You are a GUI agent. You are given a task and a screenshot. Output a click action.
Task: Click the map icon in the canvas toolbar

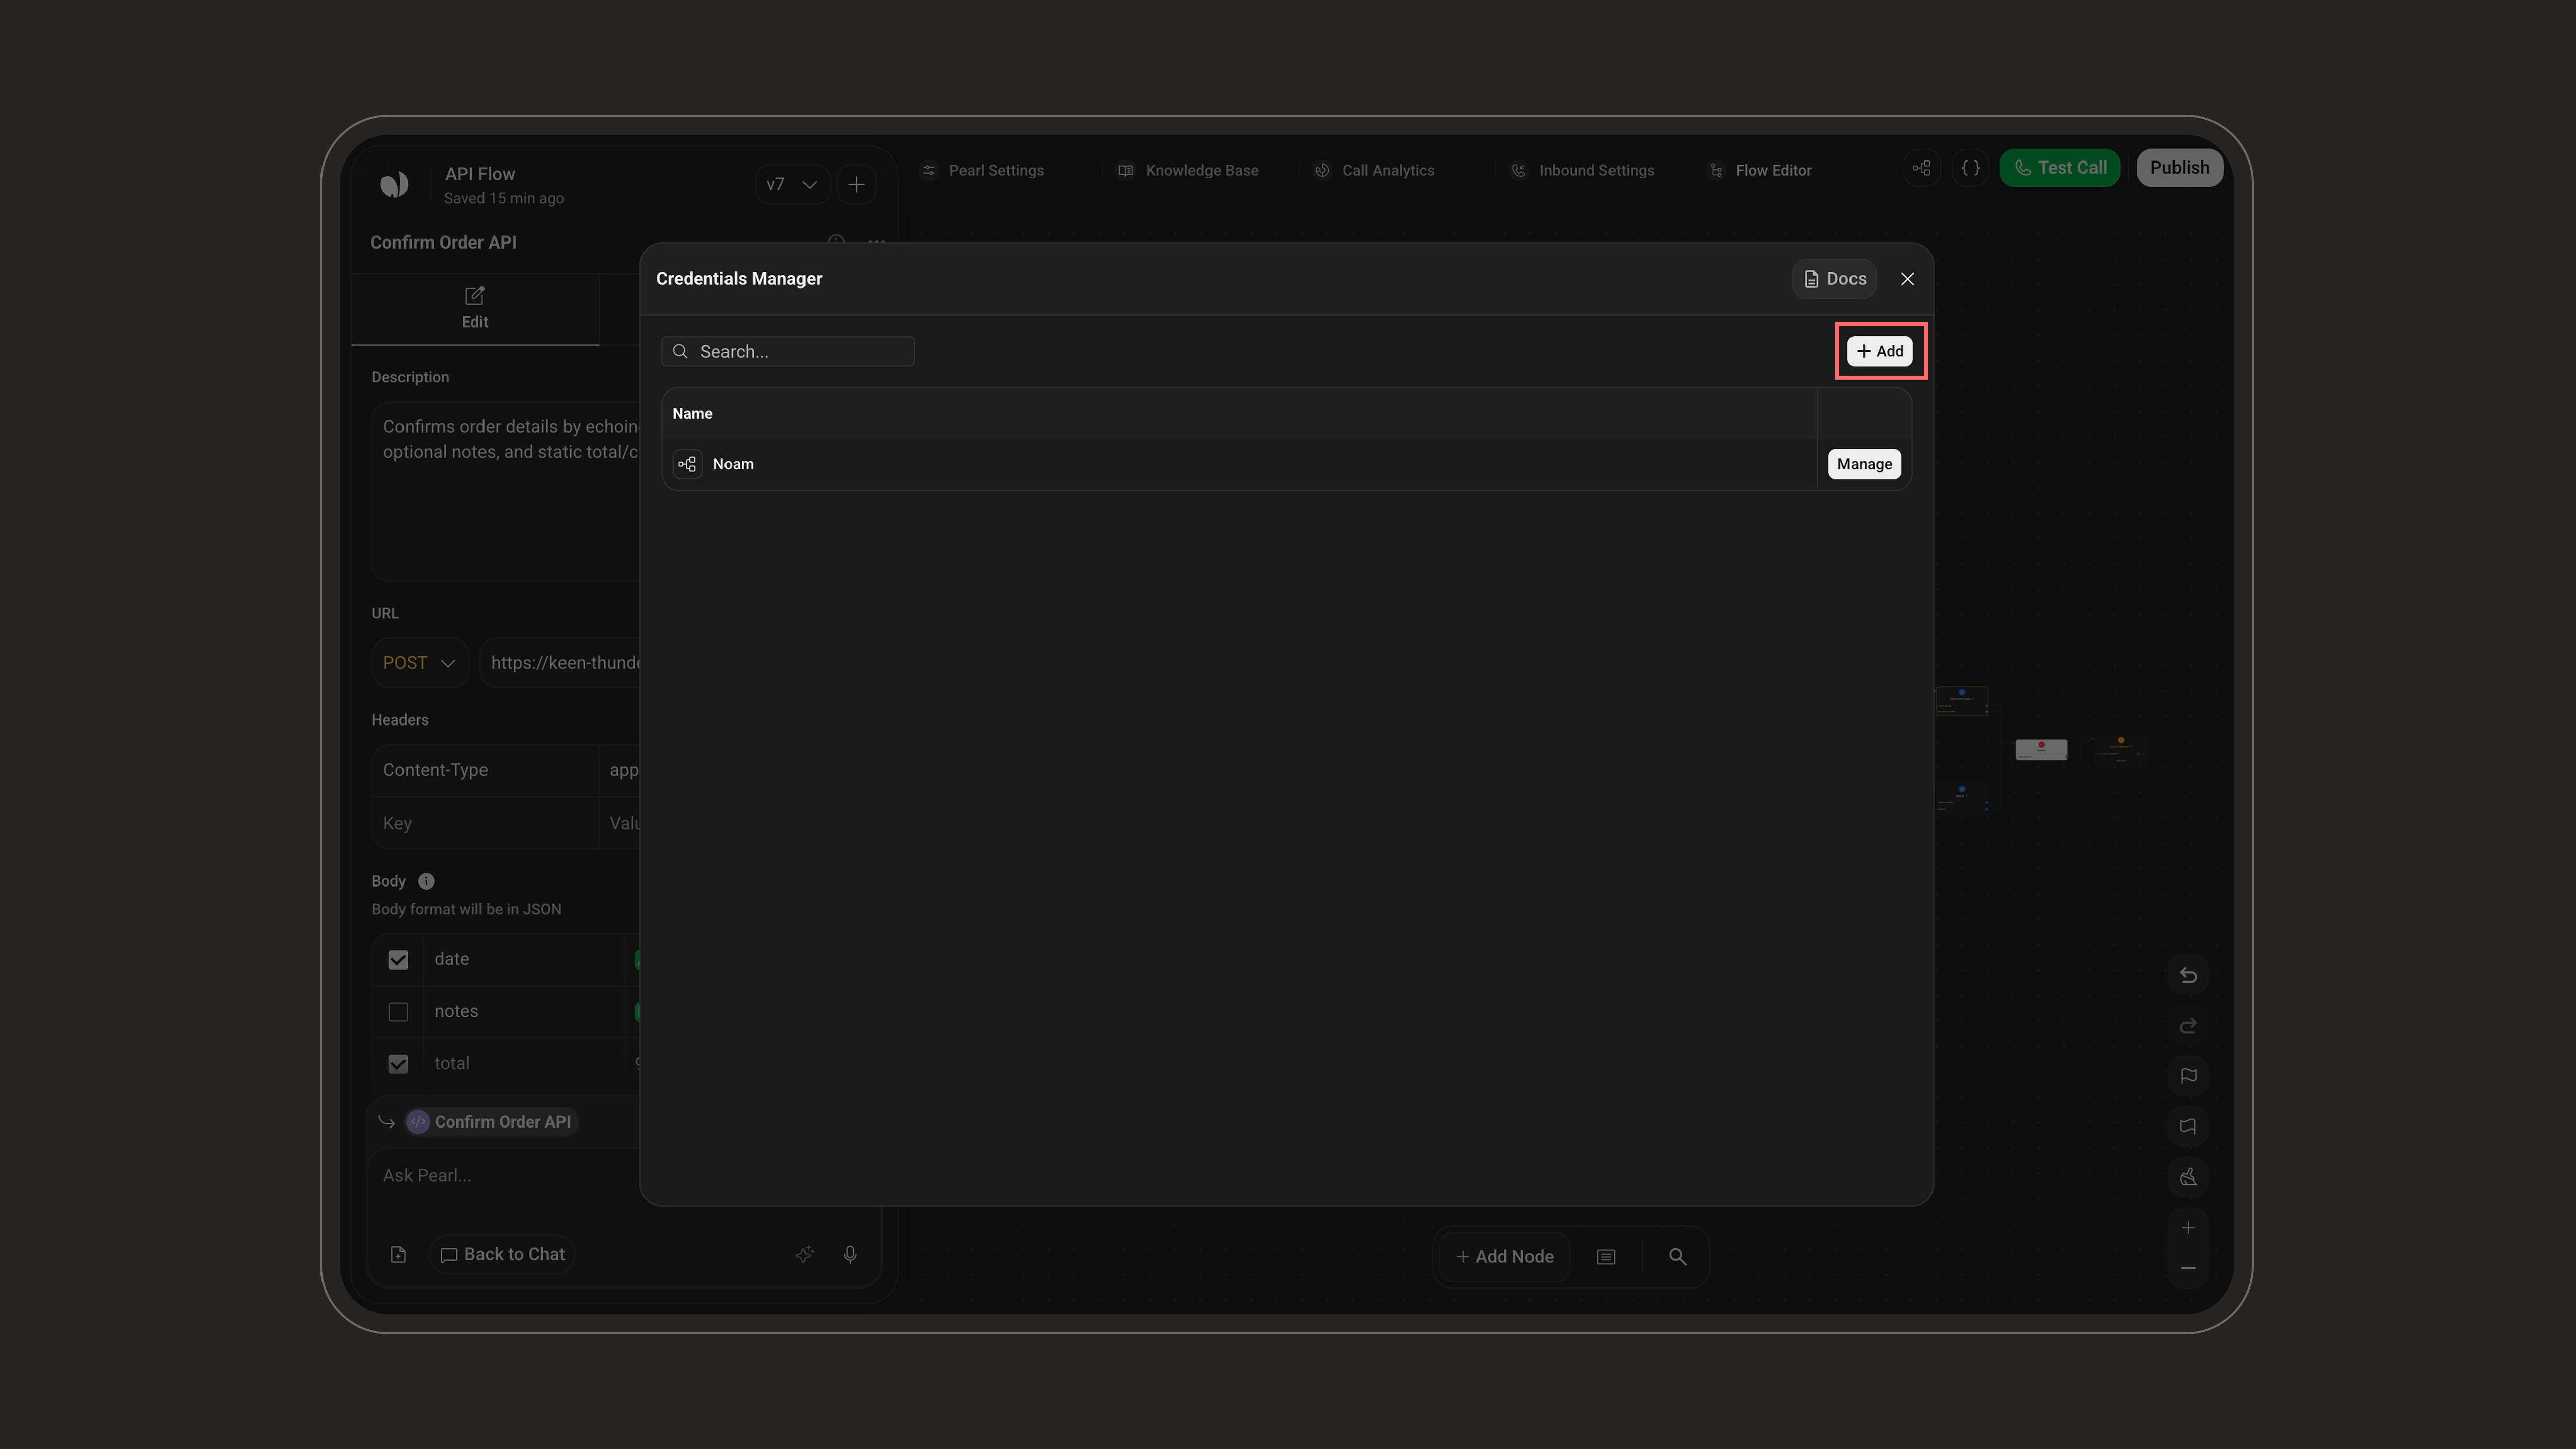tap(2188, 1126)
